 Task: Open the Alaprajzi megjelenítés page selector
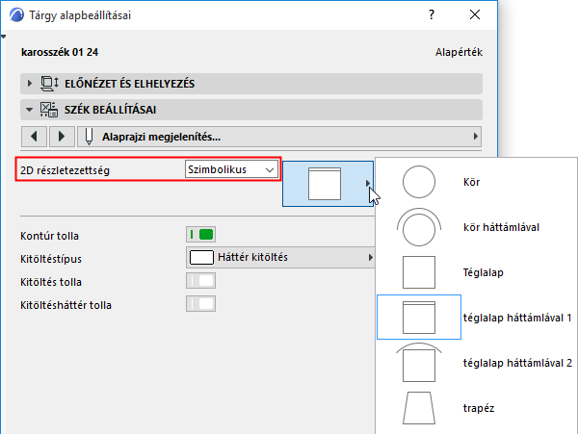279,137
